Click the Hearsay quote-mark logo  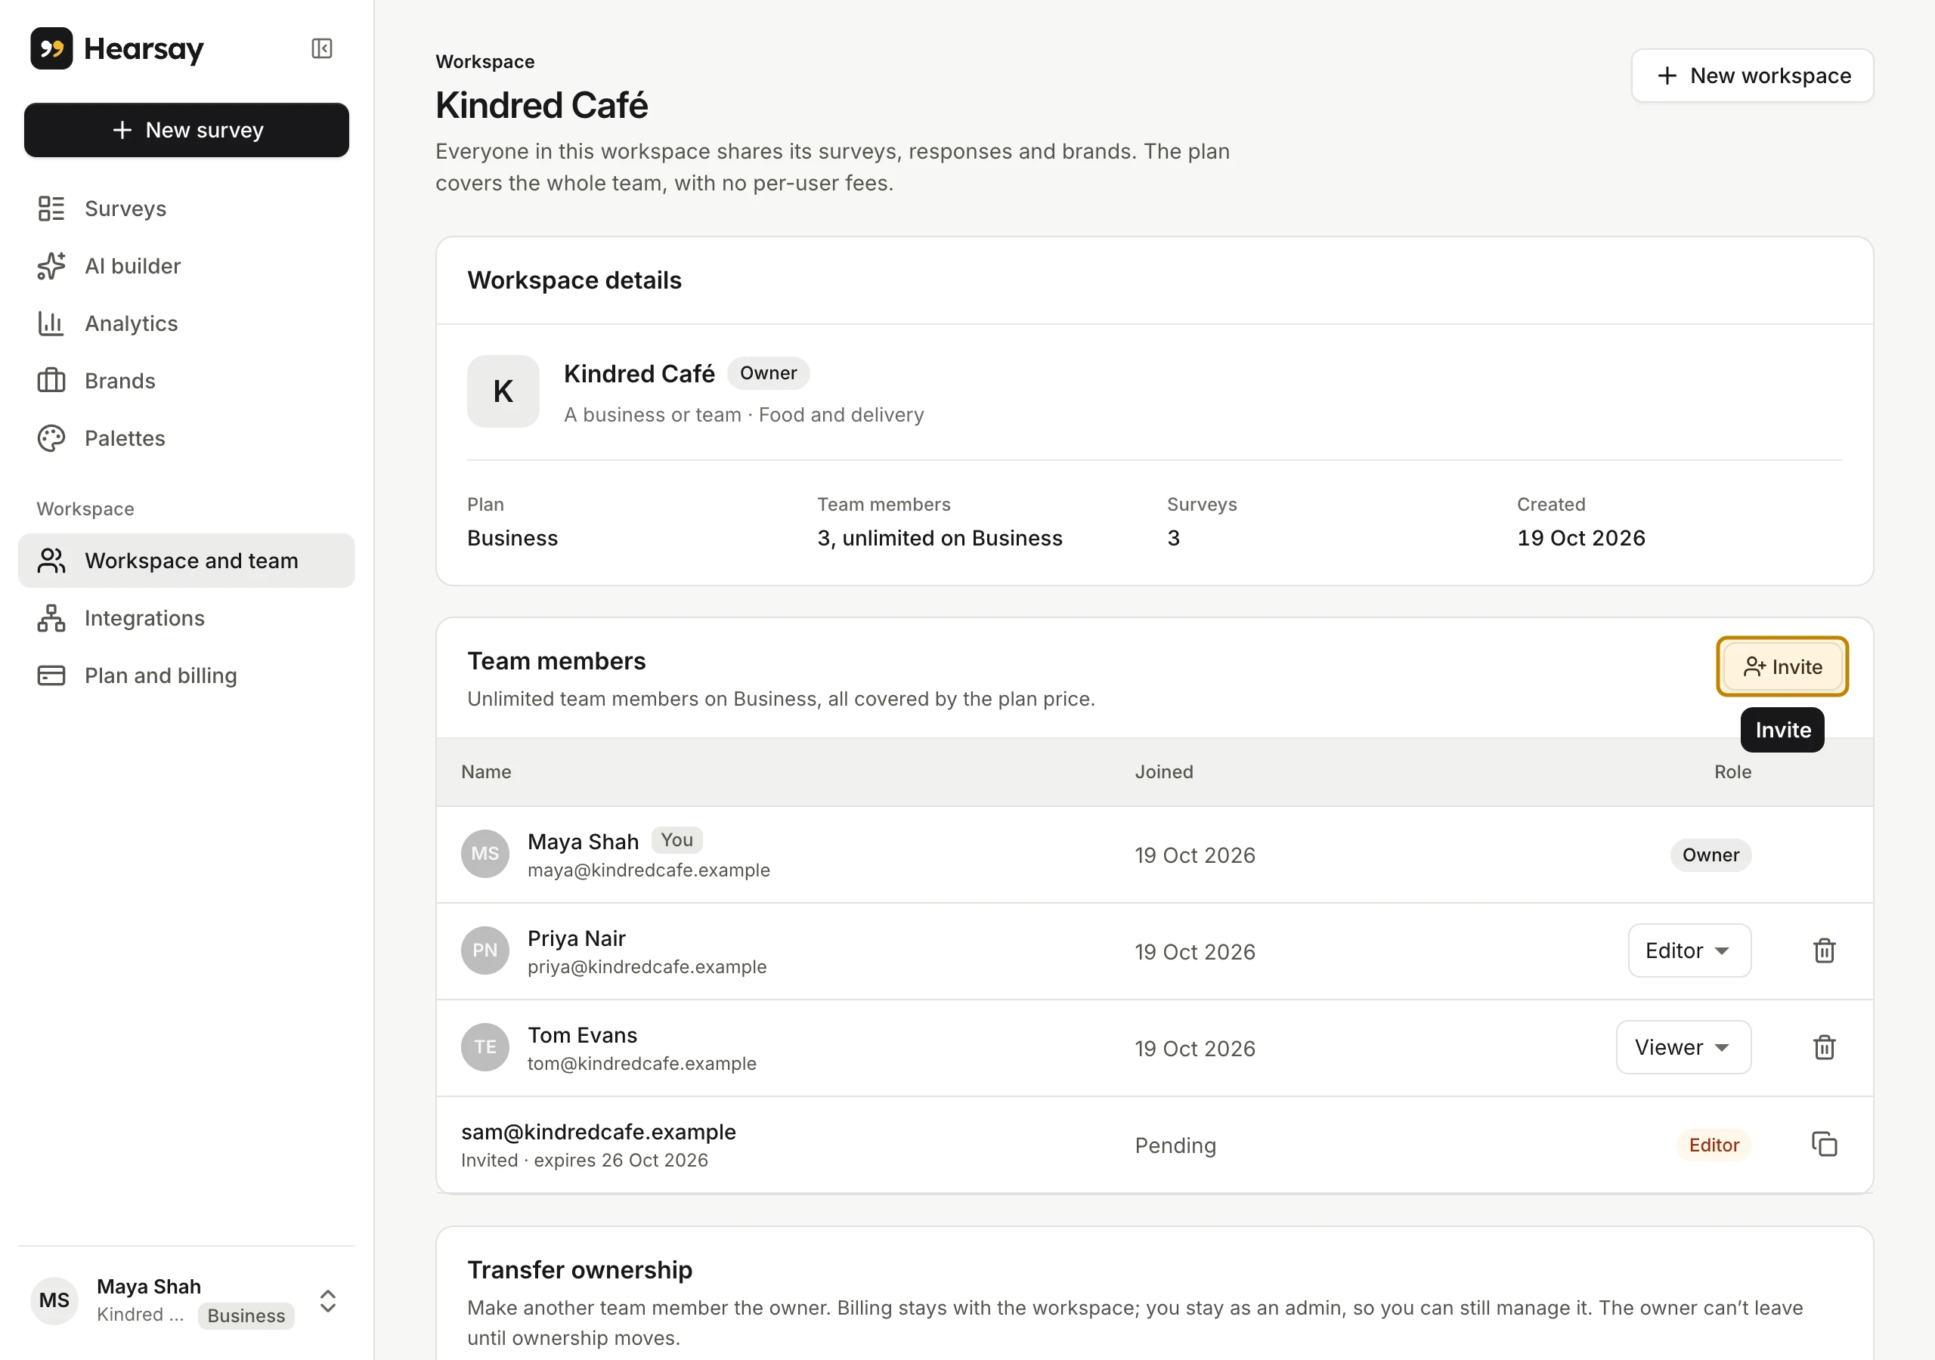(x=51, y=48)
